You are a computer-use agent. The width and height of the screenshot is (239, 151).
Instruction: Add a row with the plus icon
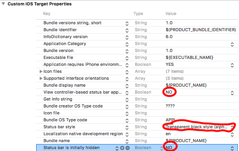[122, 148]
